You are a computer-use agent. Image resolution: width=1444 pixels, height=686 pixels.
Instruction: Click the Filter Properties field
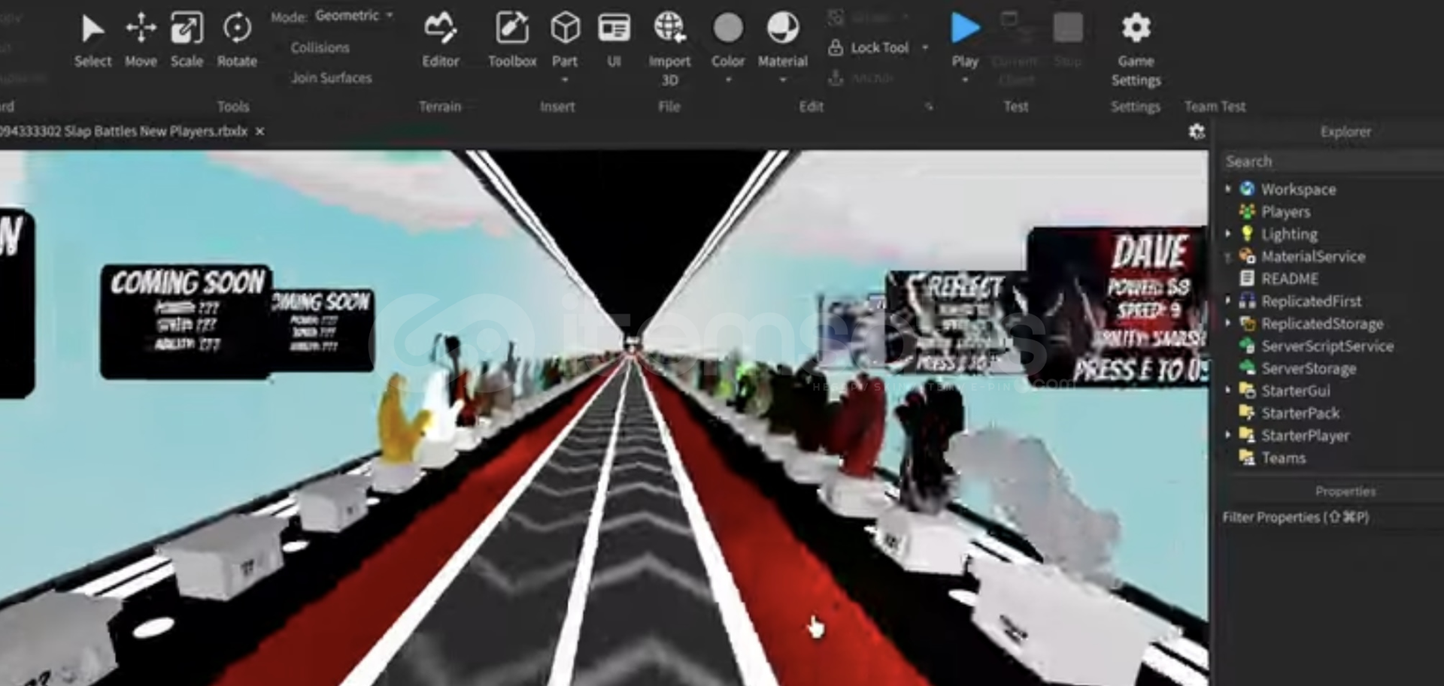[1331, 517]
